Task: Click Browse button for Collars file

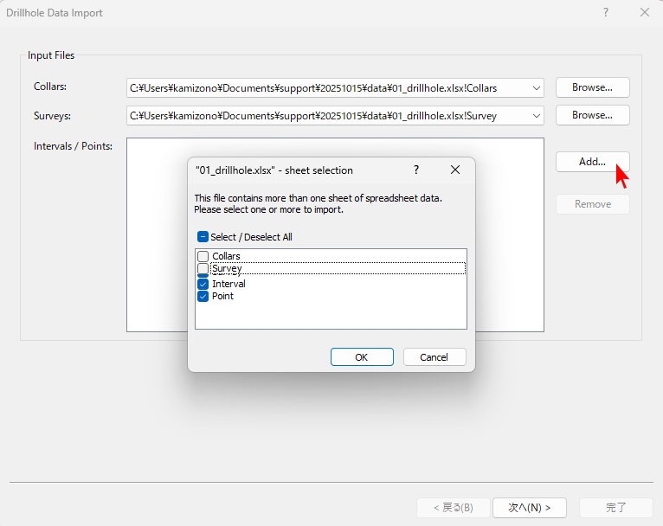Action: coord(592,87)
